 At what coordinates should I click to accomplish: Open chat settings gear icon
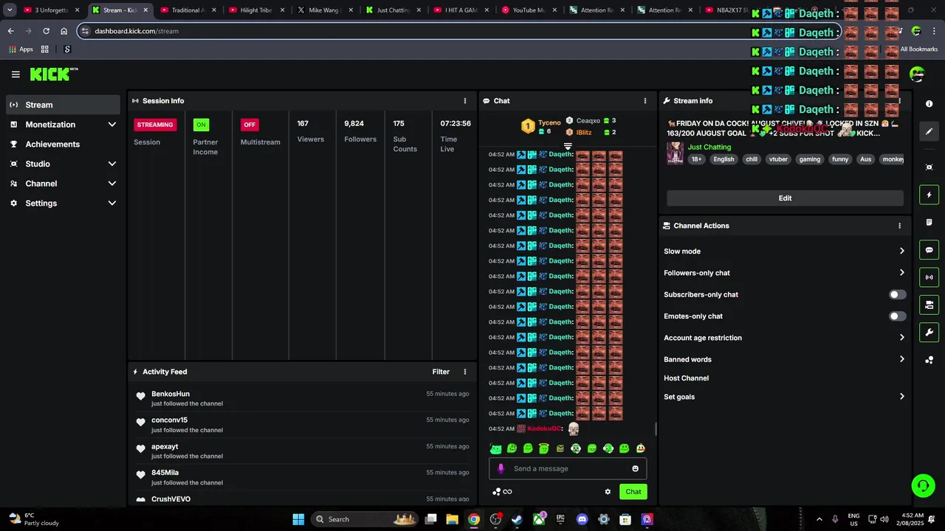[608, 492]
